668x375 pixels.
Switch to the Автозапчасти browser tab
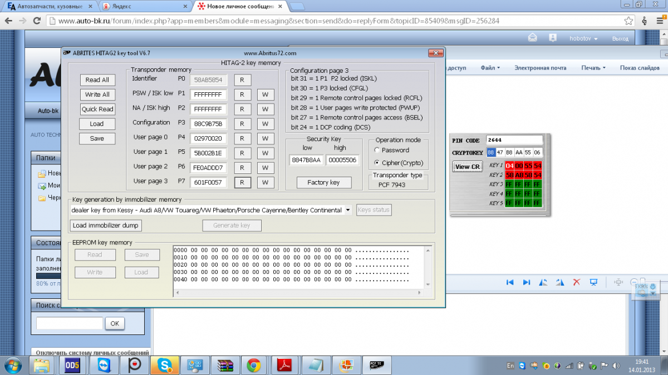pyautogui.click(x=49, y=7)
